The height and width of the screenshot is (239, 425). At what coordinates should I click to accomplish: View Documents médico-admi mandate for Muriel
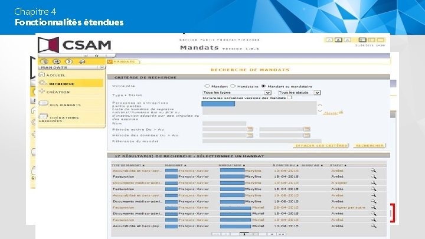click(374, 214)
